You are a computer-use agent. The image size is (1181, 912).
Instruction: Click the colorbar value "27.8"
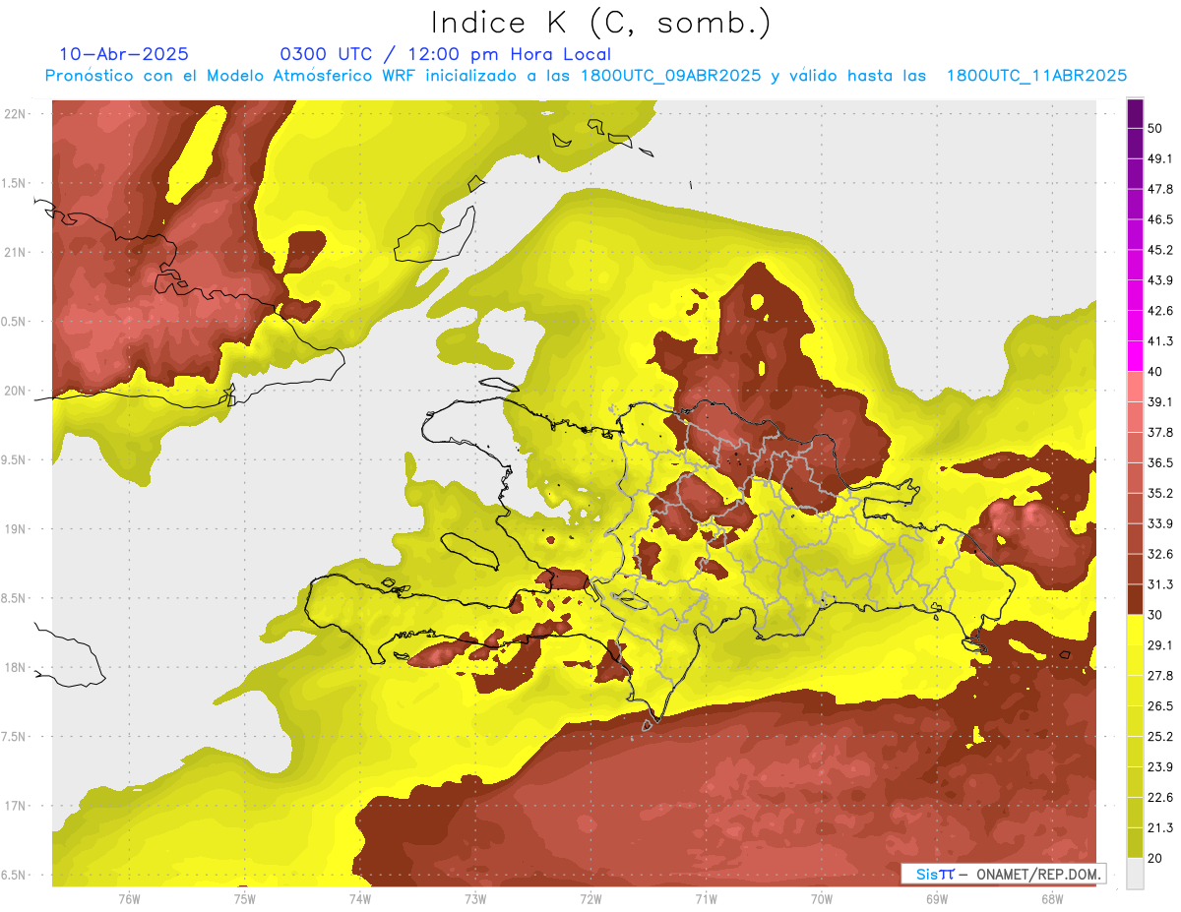click(x=1160, y=676)
